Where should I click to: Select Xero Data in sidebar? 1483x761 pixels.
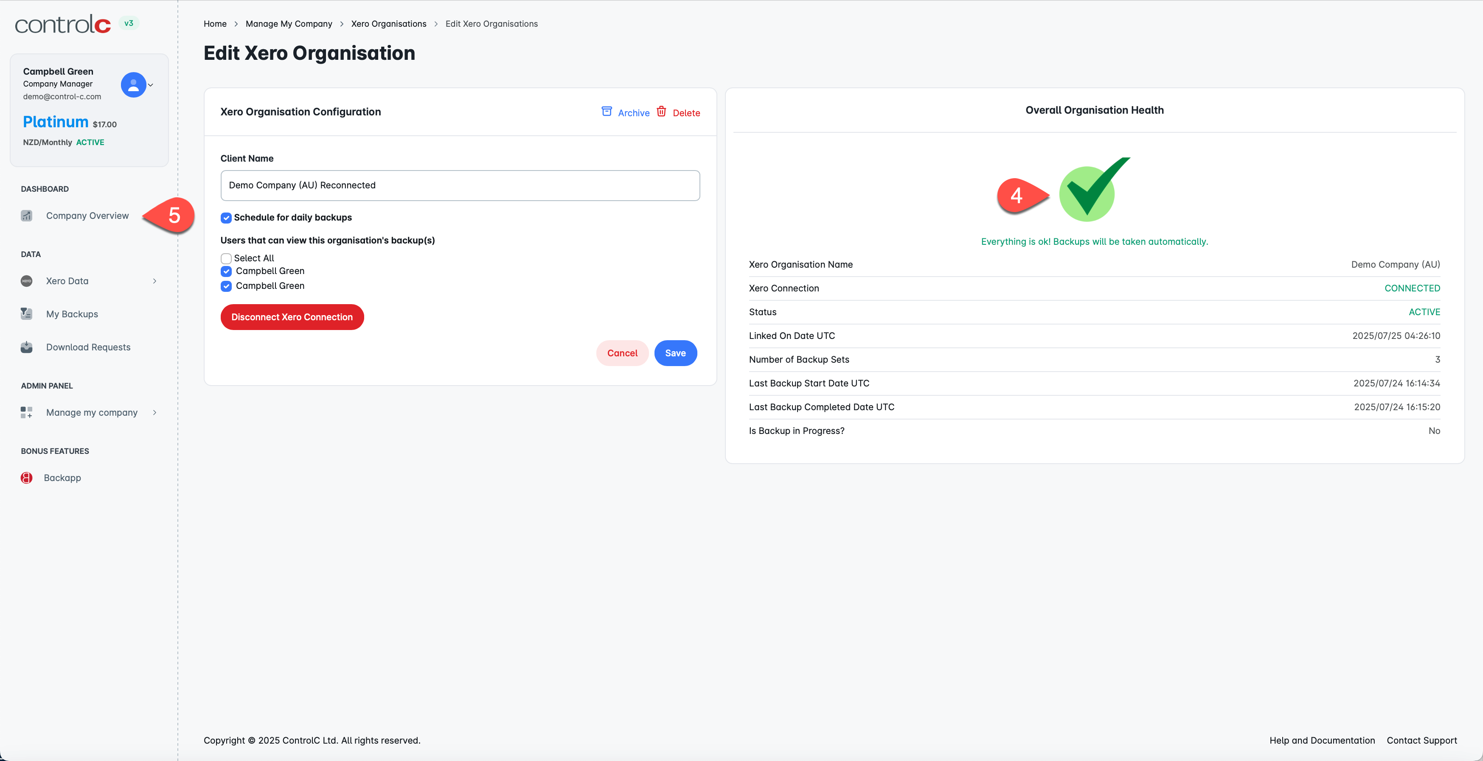67,281
